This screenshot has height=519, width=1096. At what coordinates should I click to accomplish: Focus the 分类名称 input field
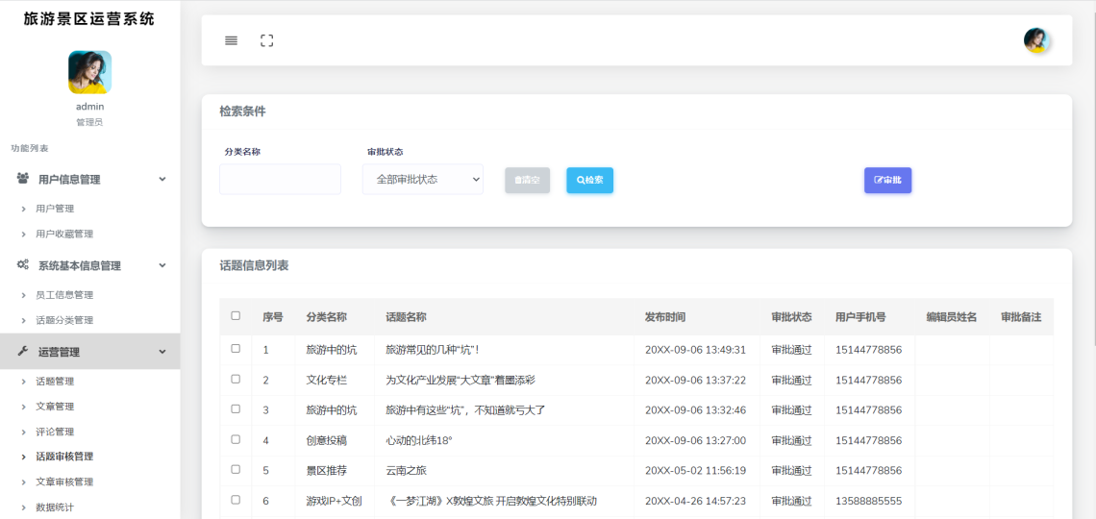[281, 180]
